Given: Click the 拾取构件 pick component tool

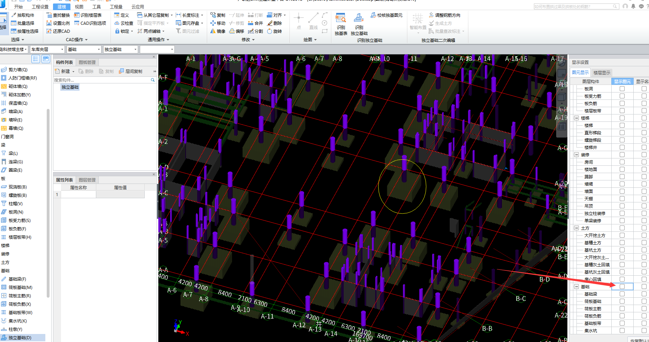Looking at the screenshot, I should 23,15.
